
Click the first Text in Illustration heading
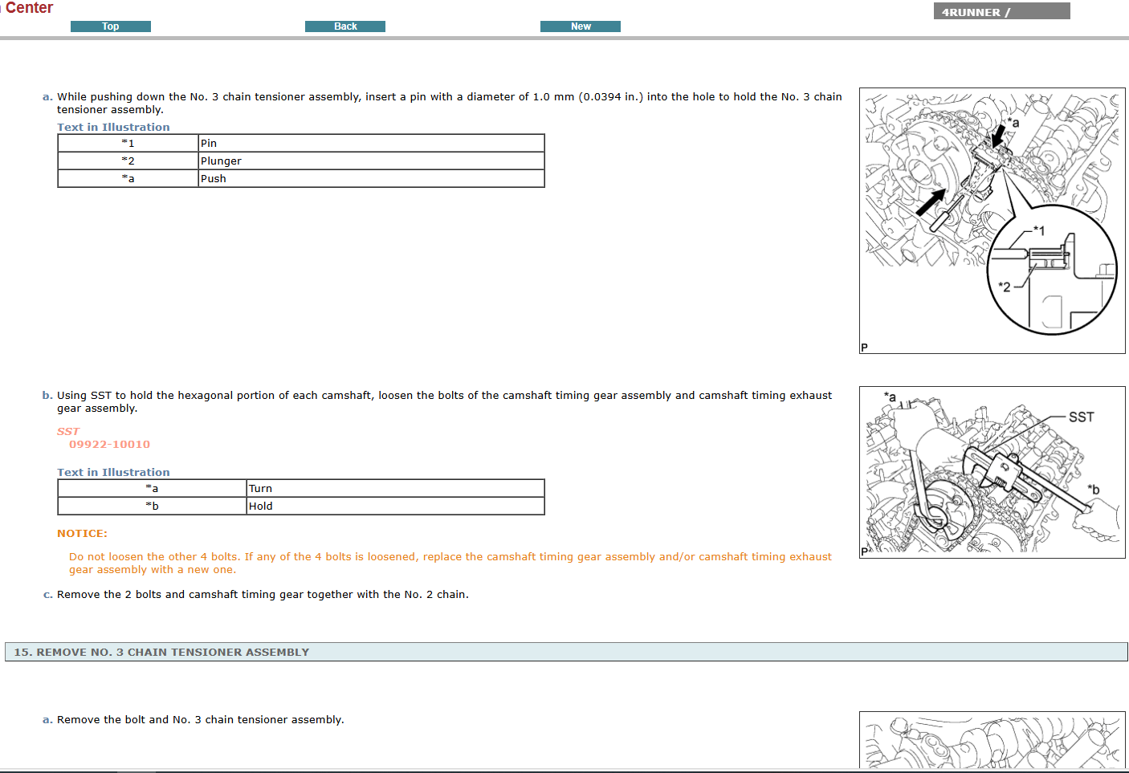113,128
